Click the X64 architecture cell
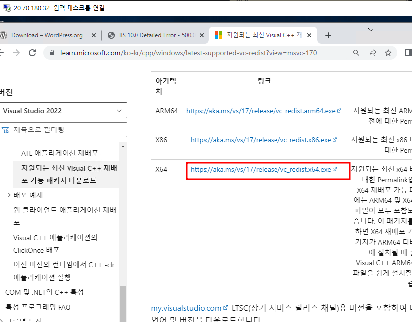The image size is (412, 322). [161, 169]
